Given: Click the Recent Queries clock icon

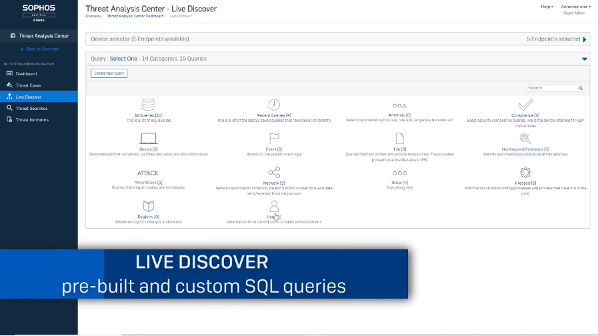Looking at the screenshot, I should [x=274, y=105].
